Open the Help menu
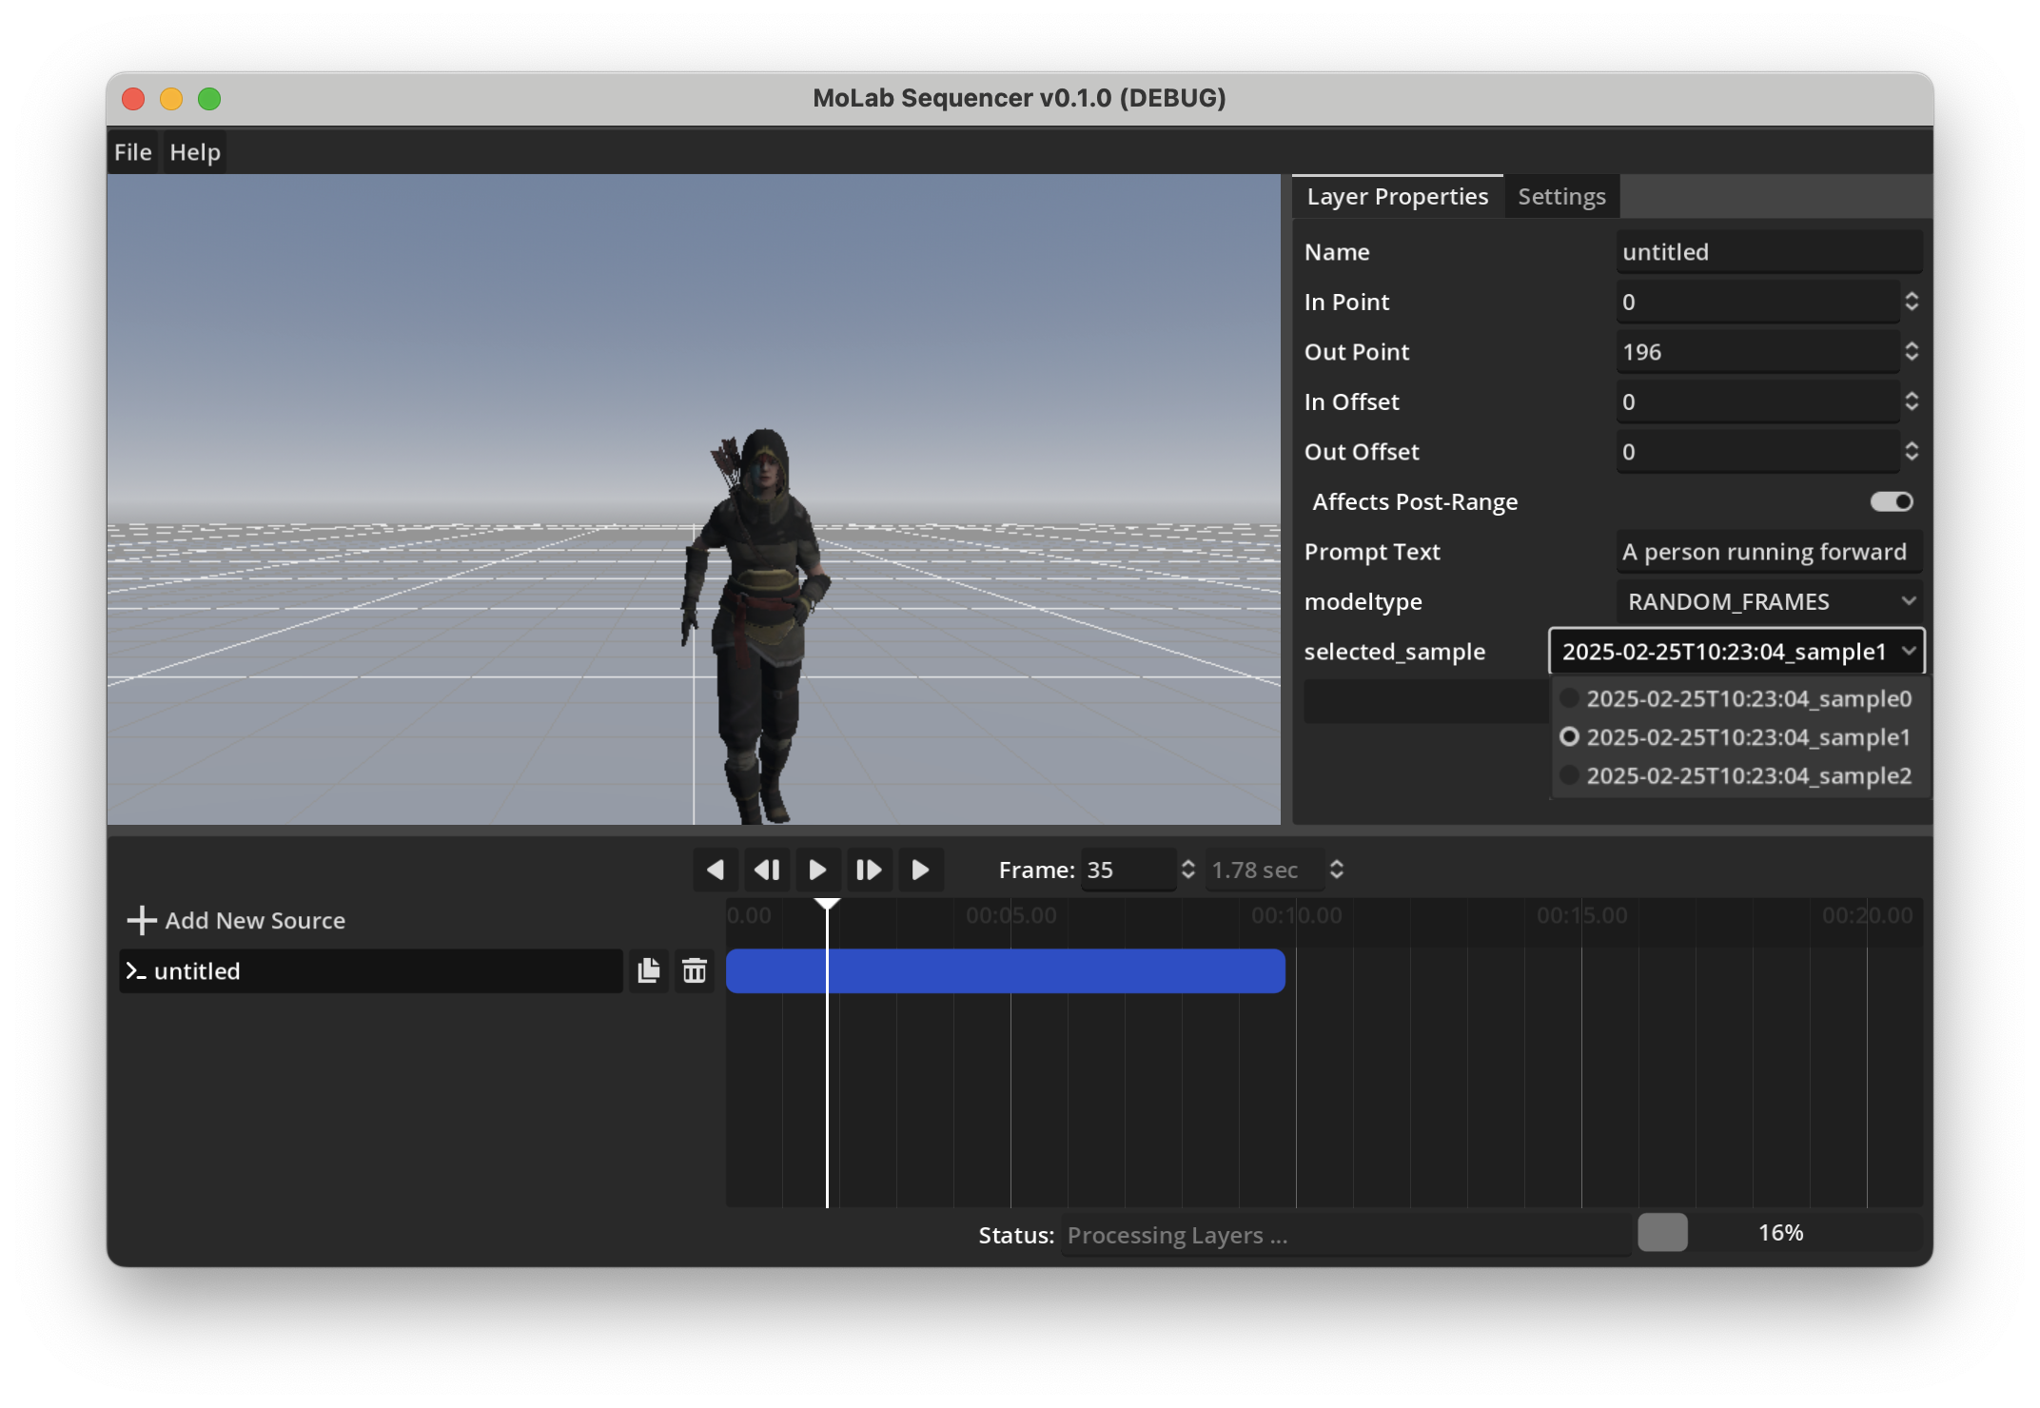This screenshot has height=1408, width=2040. [195, 152]
